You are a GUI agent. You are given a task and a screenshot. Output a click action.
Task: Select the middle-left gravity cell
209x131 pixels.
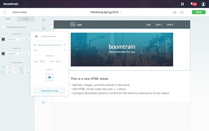tap(46, 77)
